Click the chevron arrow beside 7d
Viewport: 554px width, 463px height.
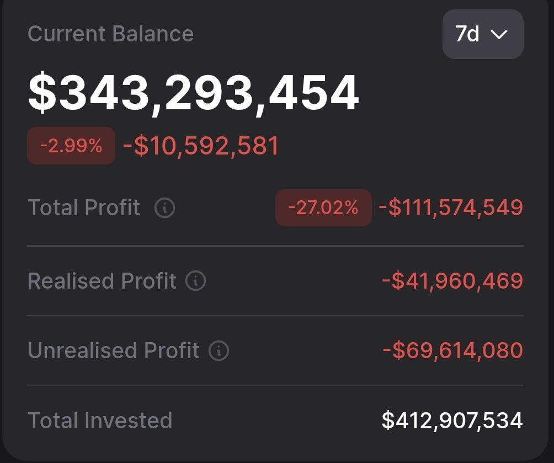pyautogui.click(x=499, y=35)
